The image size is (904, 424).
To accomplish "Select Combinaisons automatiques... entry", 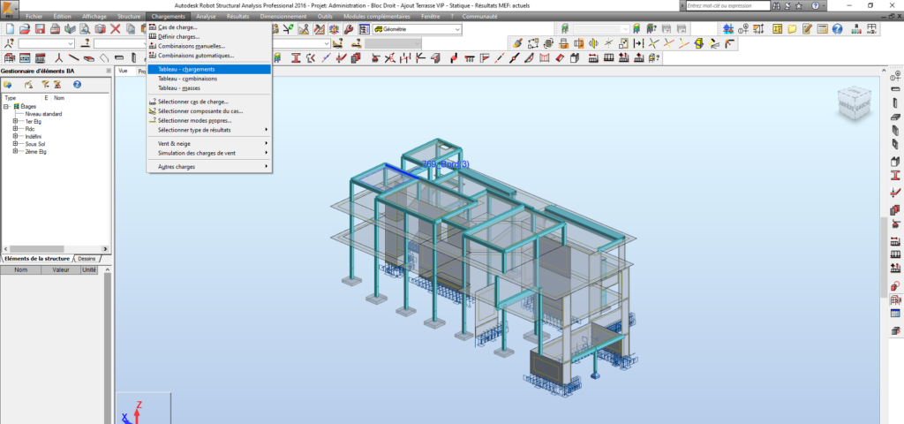I will coord(208,56).
